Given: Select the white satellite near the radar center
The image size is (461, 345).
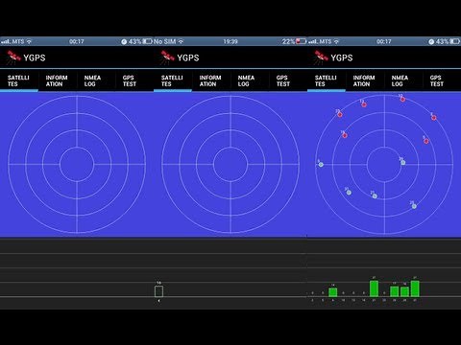Looking at the screenshot, I should [x=403, y=163].
